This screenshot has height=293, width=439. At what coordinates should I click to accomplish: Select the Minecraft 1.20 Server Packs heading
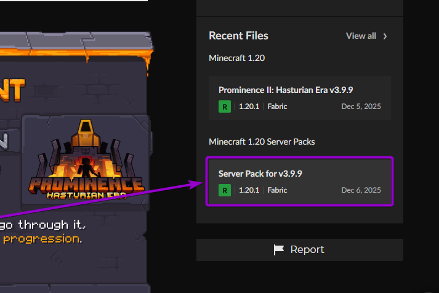pyautogui.click(x=262, y=142)
